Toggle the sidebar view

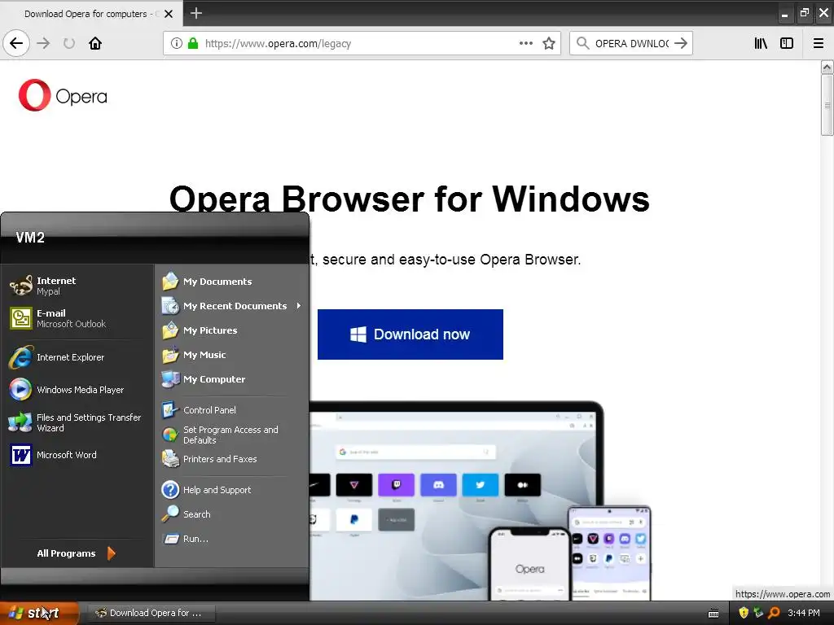click(787, 43)
